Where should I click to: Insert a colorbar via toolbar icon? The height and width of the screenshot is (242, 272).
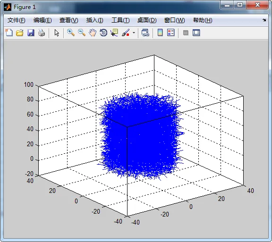tap(160, 33)
